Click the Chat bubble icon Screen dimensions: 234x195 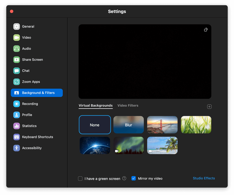click(17, 71)
